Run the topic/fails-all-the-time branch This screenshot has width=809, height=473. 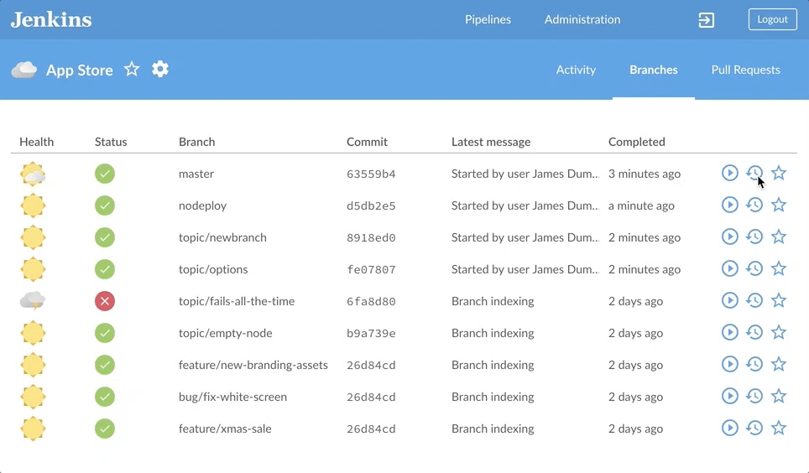coord(730,300)
